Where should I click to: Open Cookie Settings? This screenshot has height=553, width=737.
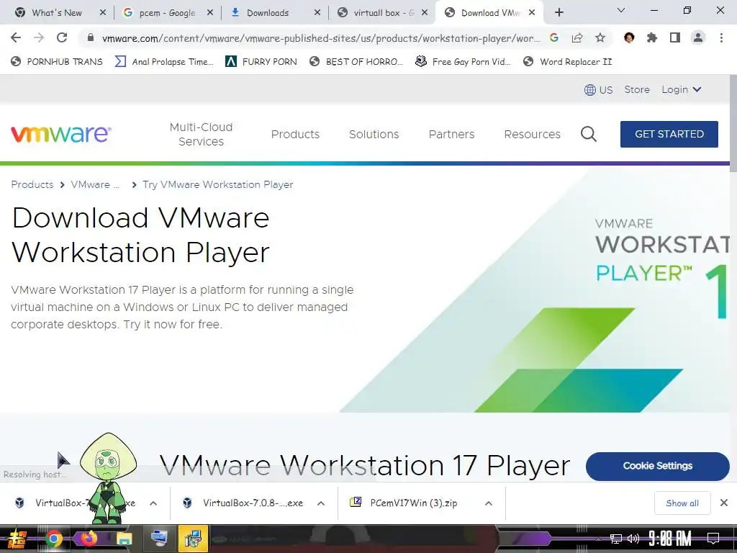point(658,466)
